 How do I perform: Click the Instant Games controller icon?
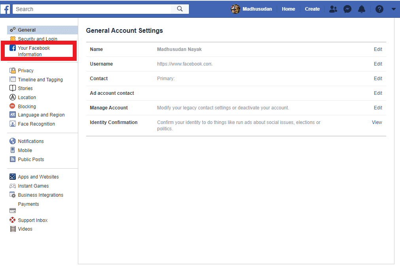[x=13, y=186]
